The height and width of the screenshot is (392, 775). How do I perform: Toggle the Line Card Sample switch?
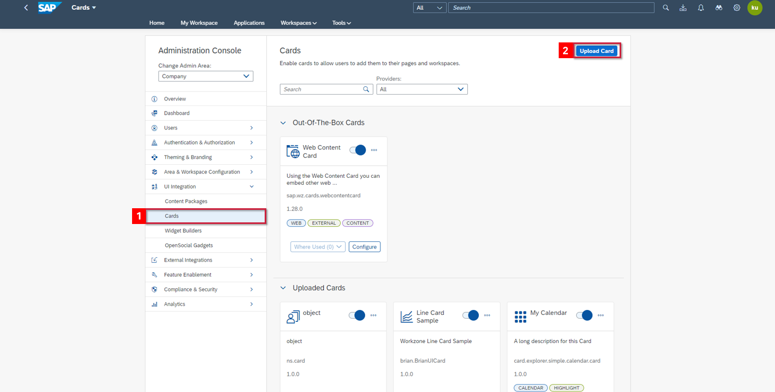click(471, 315)
